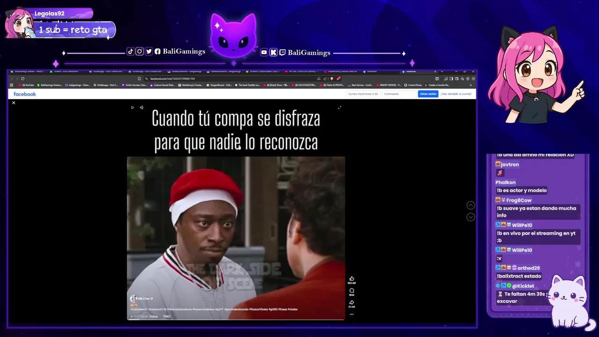This screenshot has height=337, width=599.
Task: Open the DRAFET MOVIES bookmark
Action: 389,85
